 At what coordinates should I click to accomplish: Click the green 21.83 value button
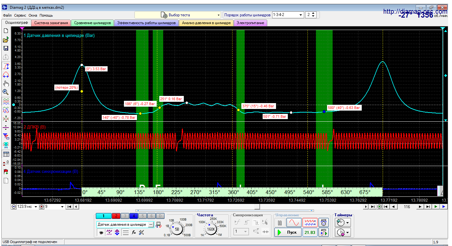click(x=310, y=232)
